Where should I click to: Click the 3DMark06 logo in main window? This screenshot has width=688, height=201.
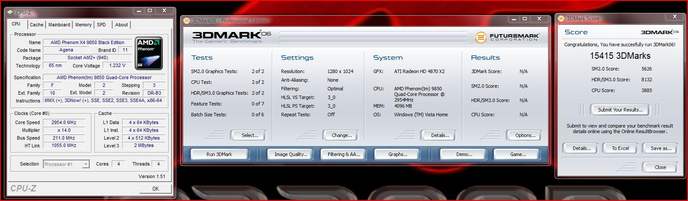(x=232, y=36)
